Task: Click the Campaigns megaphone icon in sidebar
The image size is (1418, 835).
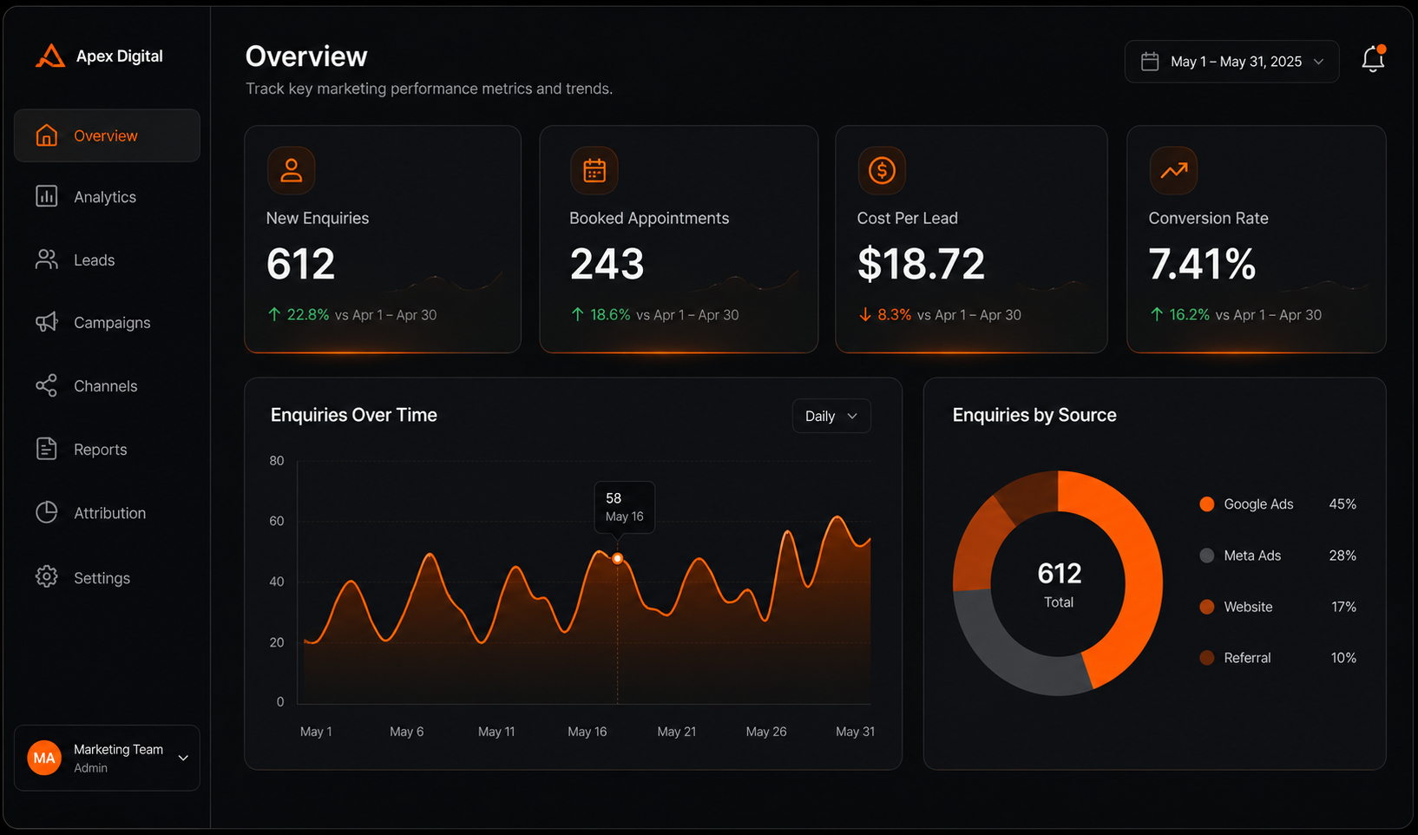Action: [47, 322]
